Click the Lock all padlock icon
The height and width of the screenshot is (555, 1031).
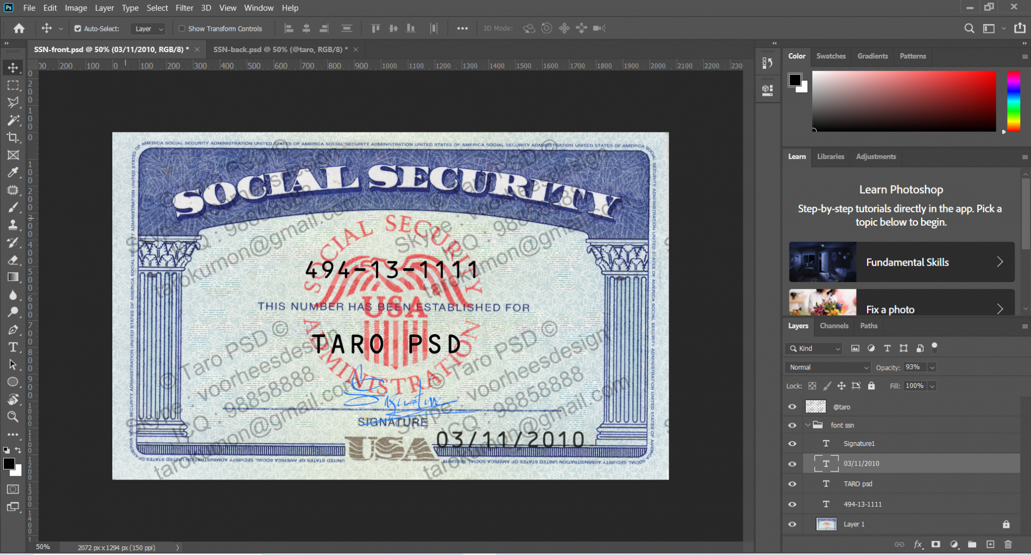(x=871, y=386)
